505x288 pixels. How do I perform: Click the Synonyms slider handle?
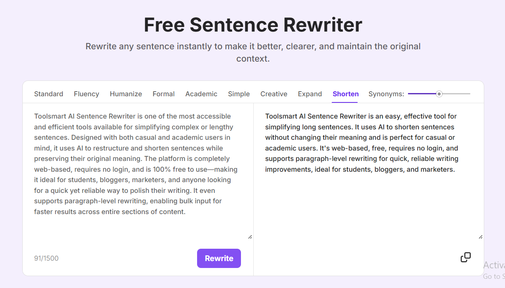(x=439, y=94)
